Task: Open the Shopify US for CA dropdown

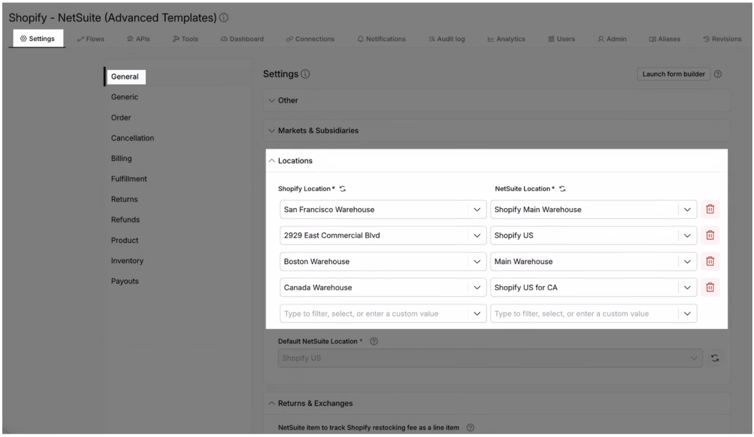Action: 593,287
